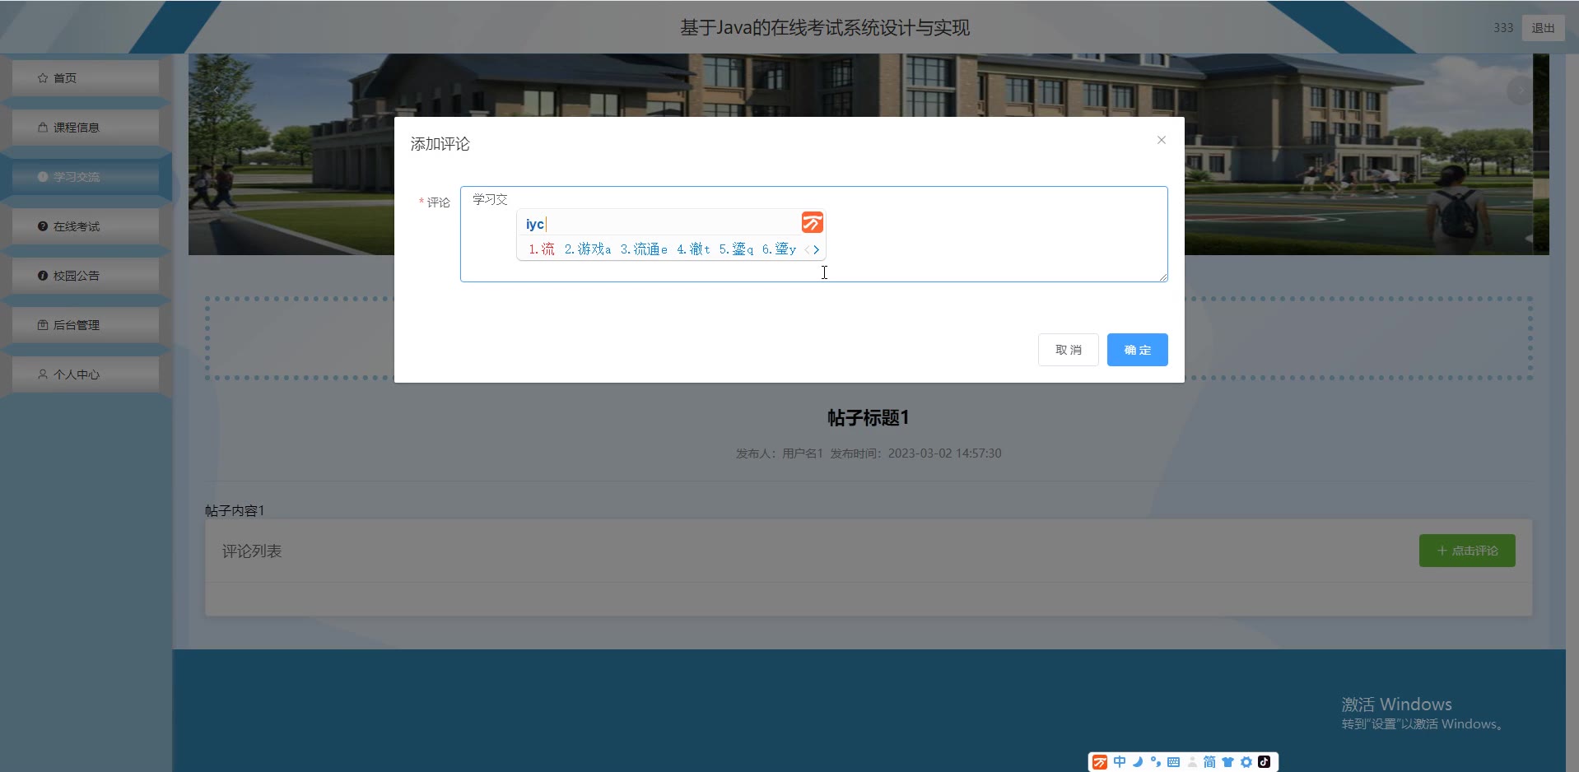Toggle simplified/traditional 简 icon
Screen dimensions: 1579x772
click(1209, 762)
